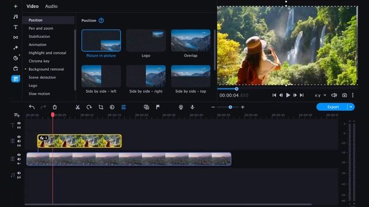Image resolution: width=369 pixels, height=207 pixels.
Task: Open the three-dot player options menu
Action: (x=352, y=95)
